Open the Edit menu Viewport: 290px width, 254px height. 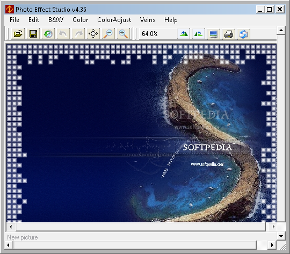(x=34, y=20)
